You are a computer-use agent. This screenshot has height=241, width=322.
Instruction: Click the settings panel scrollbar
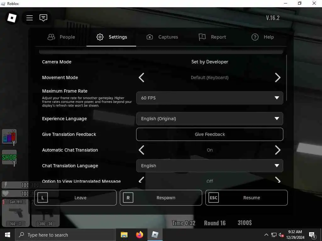(286, 78)
